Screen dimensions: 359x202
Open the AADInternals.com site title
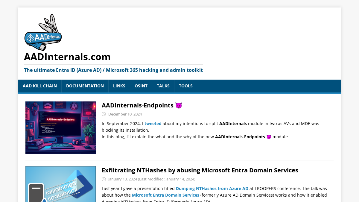tap(67, 57)
